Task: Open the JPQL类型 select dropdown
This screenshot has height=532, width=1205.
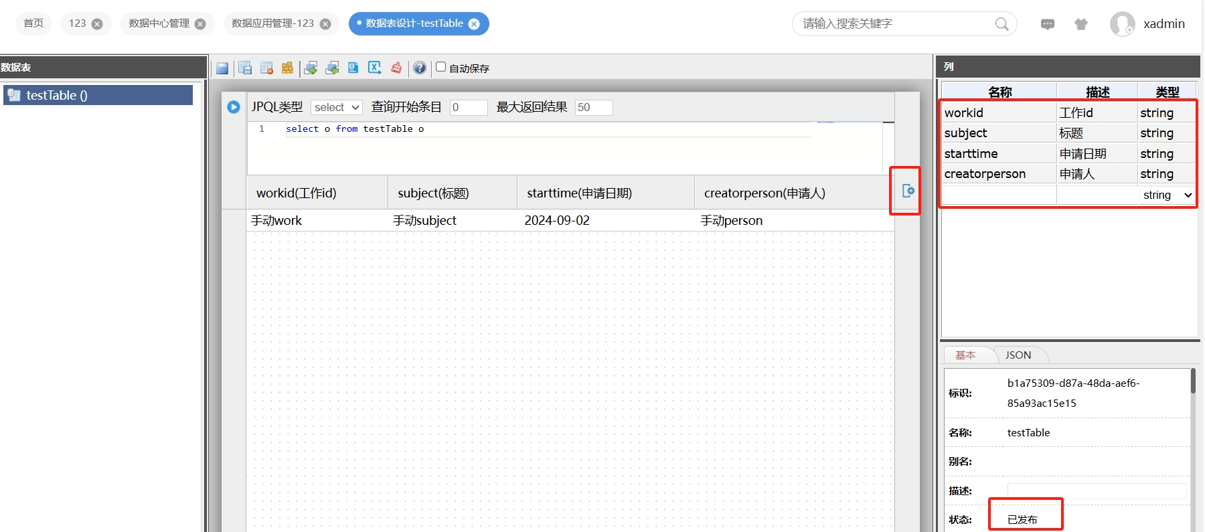Action: coord(337,107)
